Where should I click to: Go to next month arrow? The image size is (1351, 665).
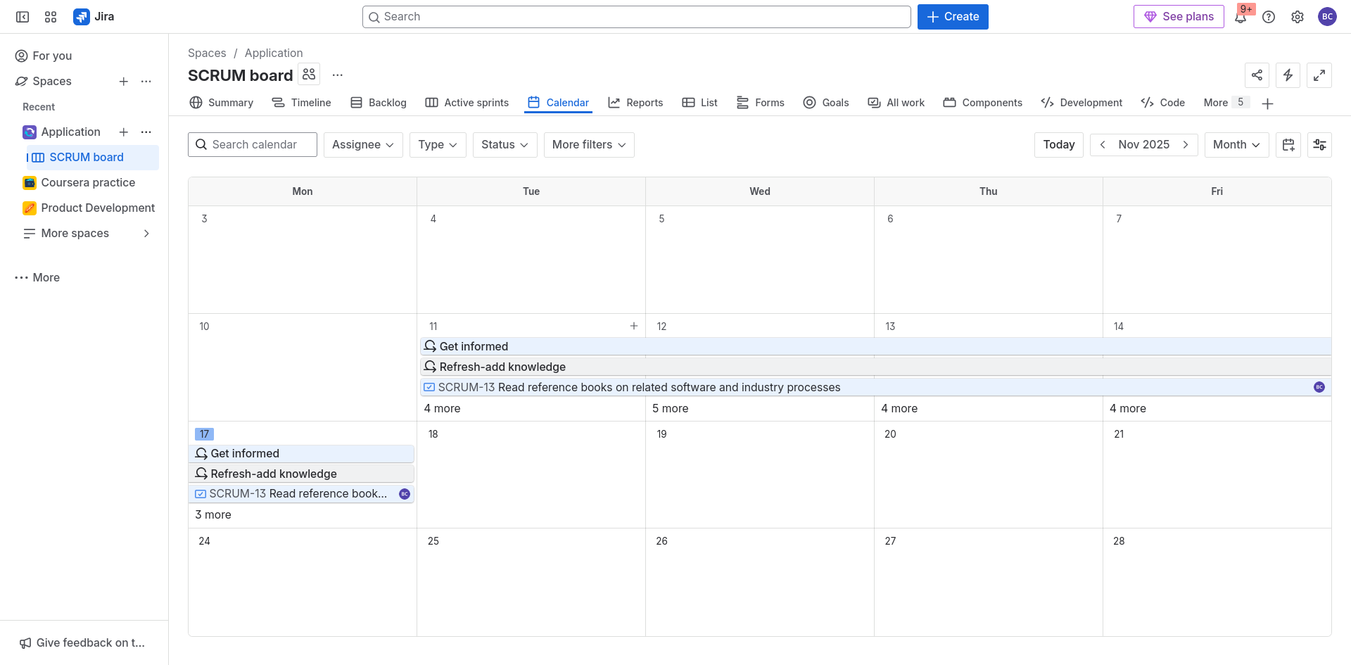pyautogui.click(x=1186, y=145)
